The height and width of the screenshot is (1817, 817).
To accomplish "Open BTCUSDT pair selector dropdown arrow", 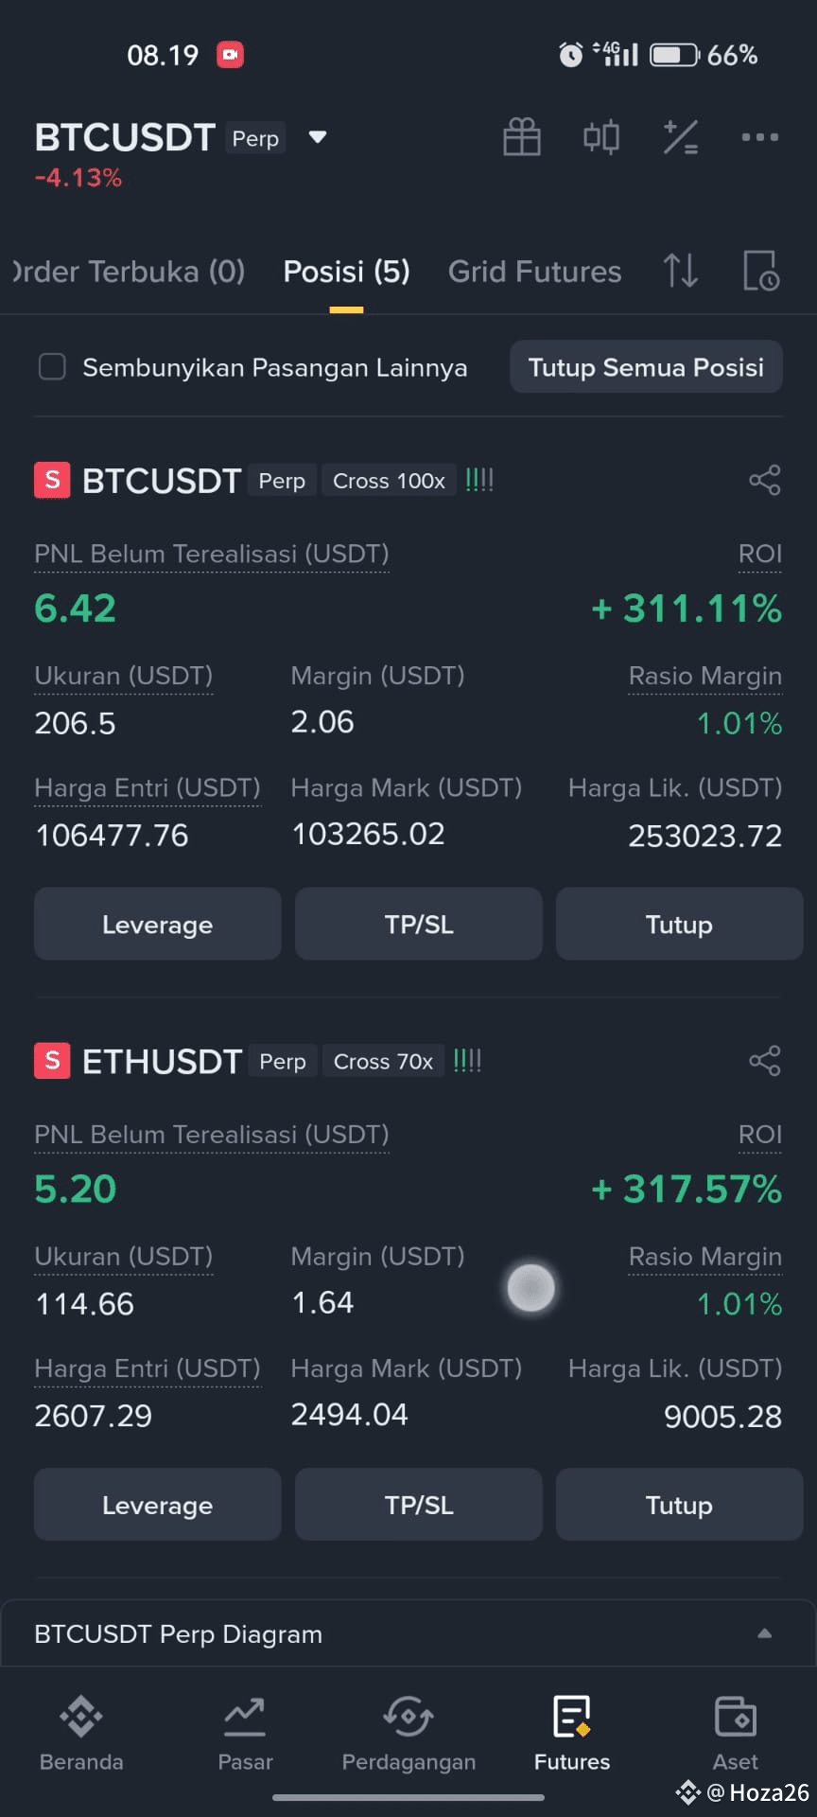I will point(318,137).
